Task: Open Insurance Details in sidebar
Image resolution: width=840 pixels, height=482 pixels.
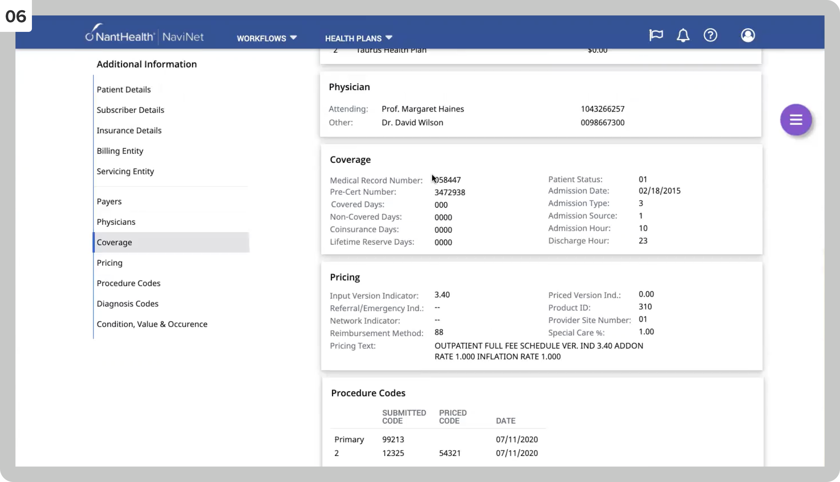Action: click(129, 130)
